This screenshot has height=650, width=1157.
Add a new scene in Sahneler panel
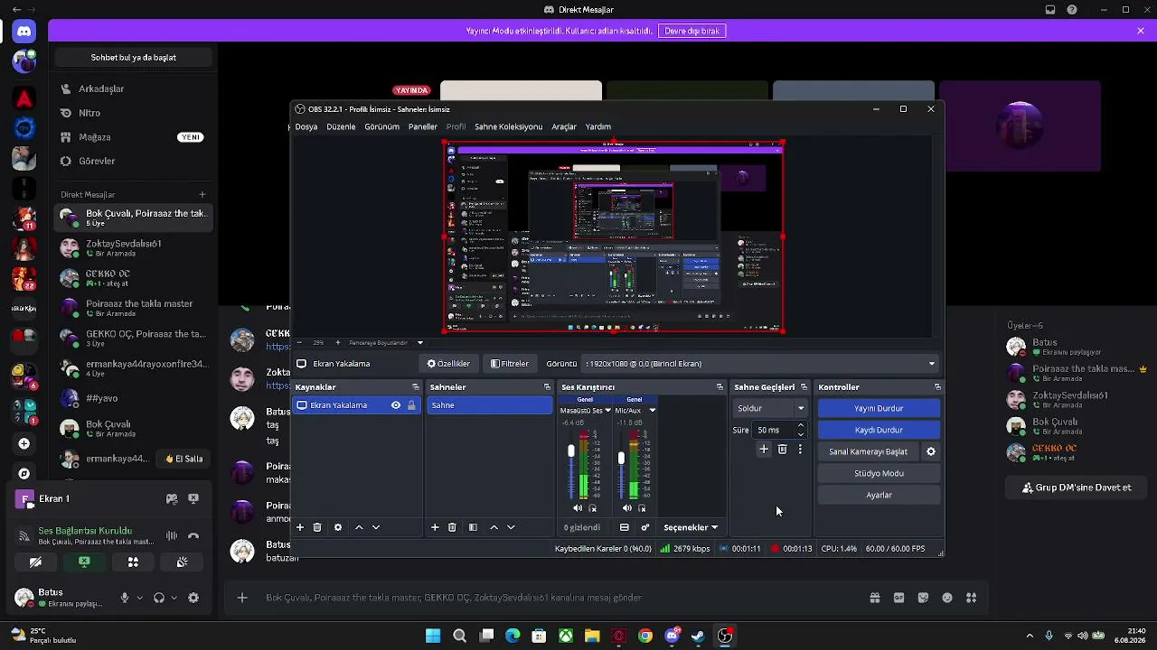pos(435,527)
